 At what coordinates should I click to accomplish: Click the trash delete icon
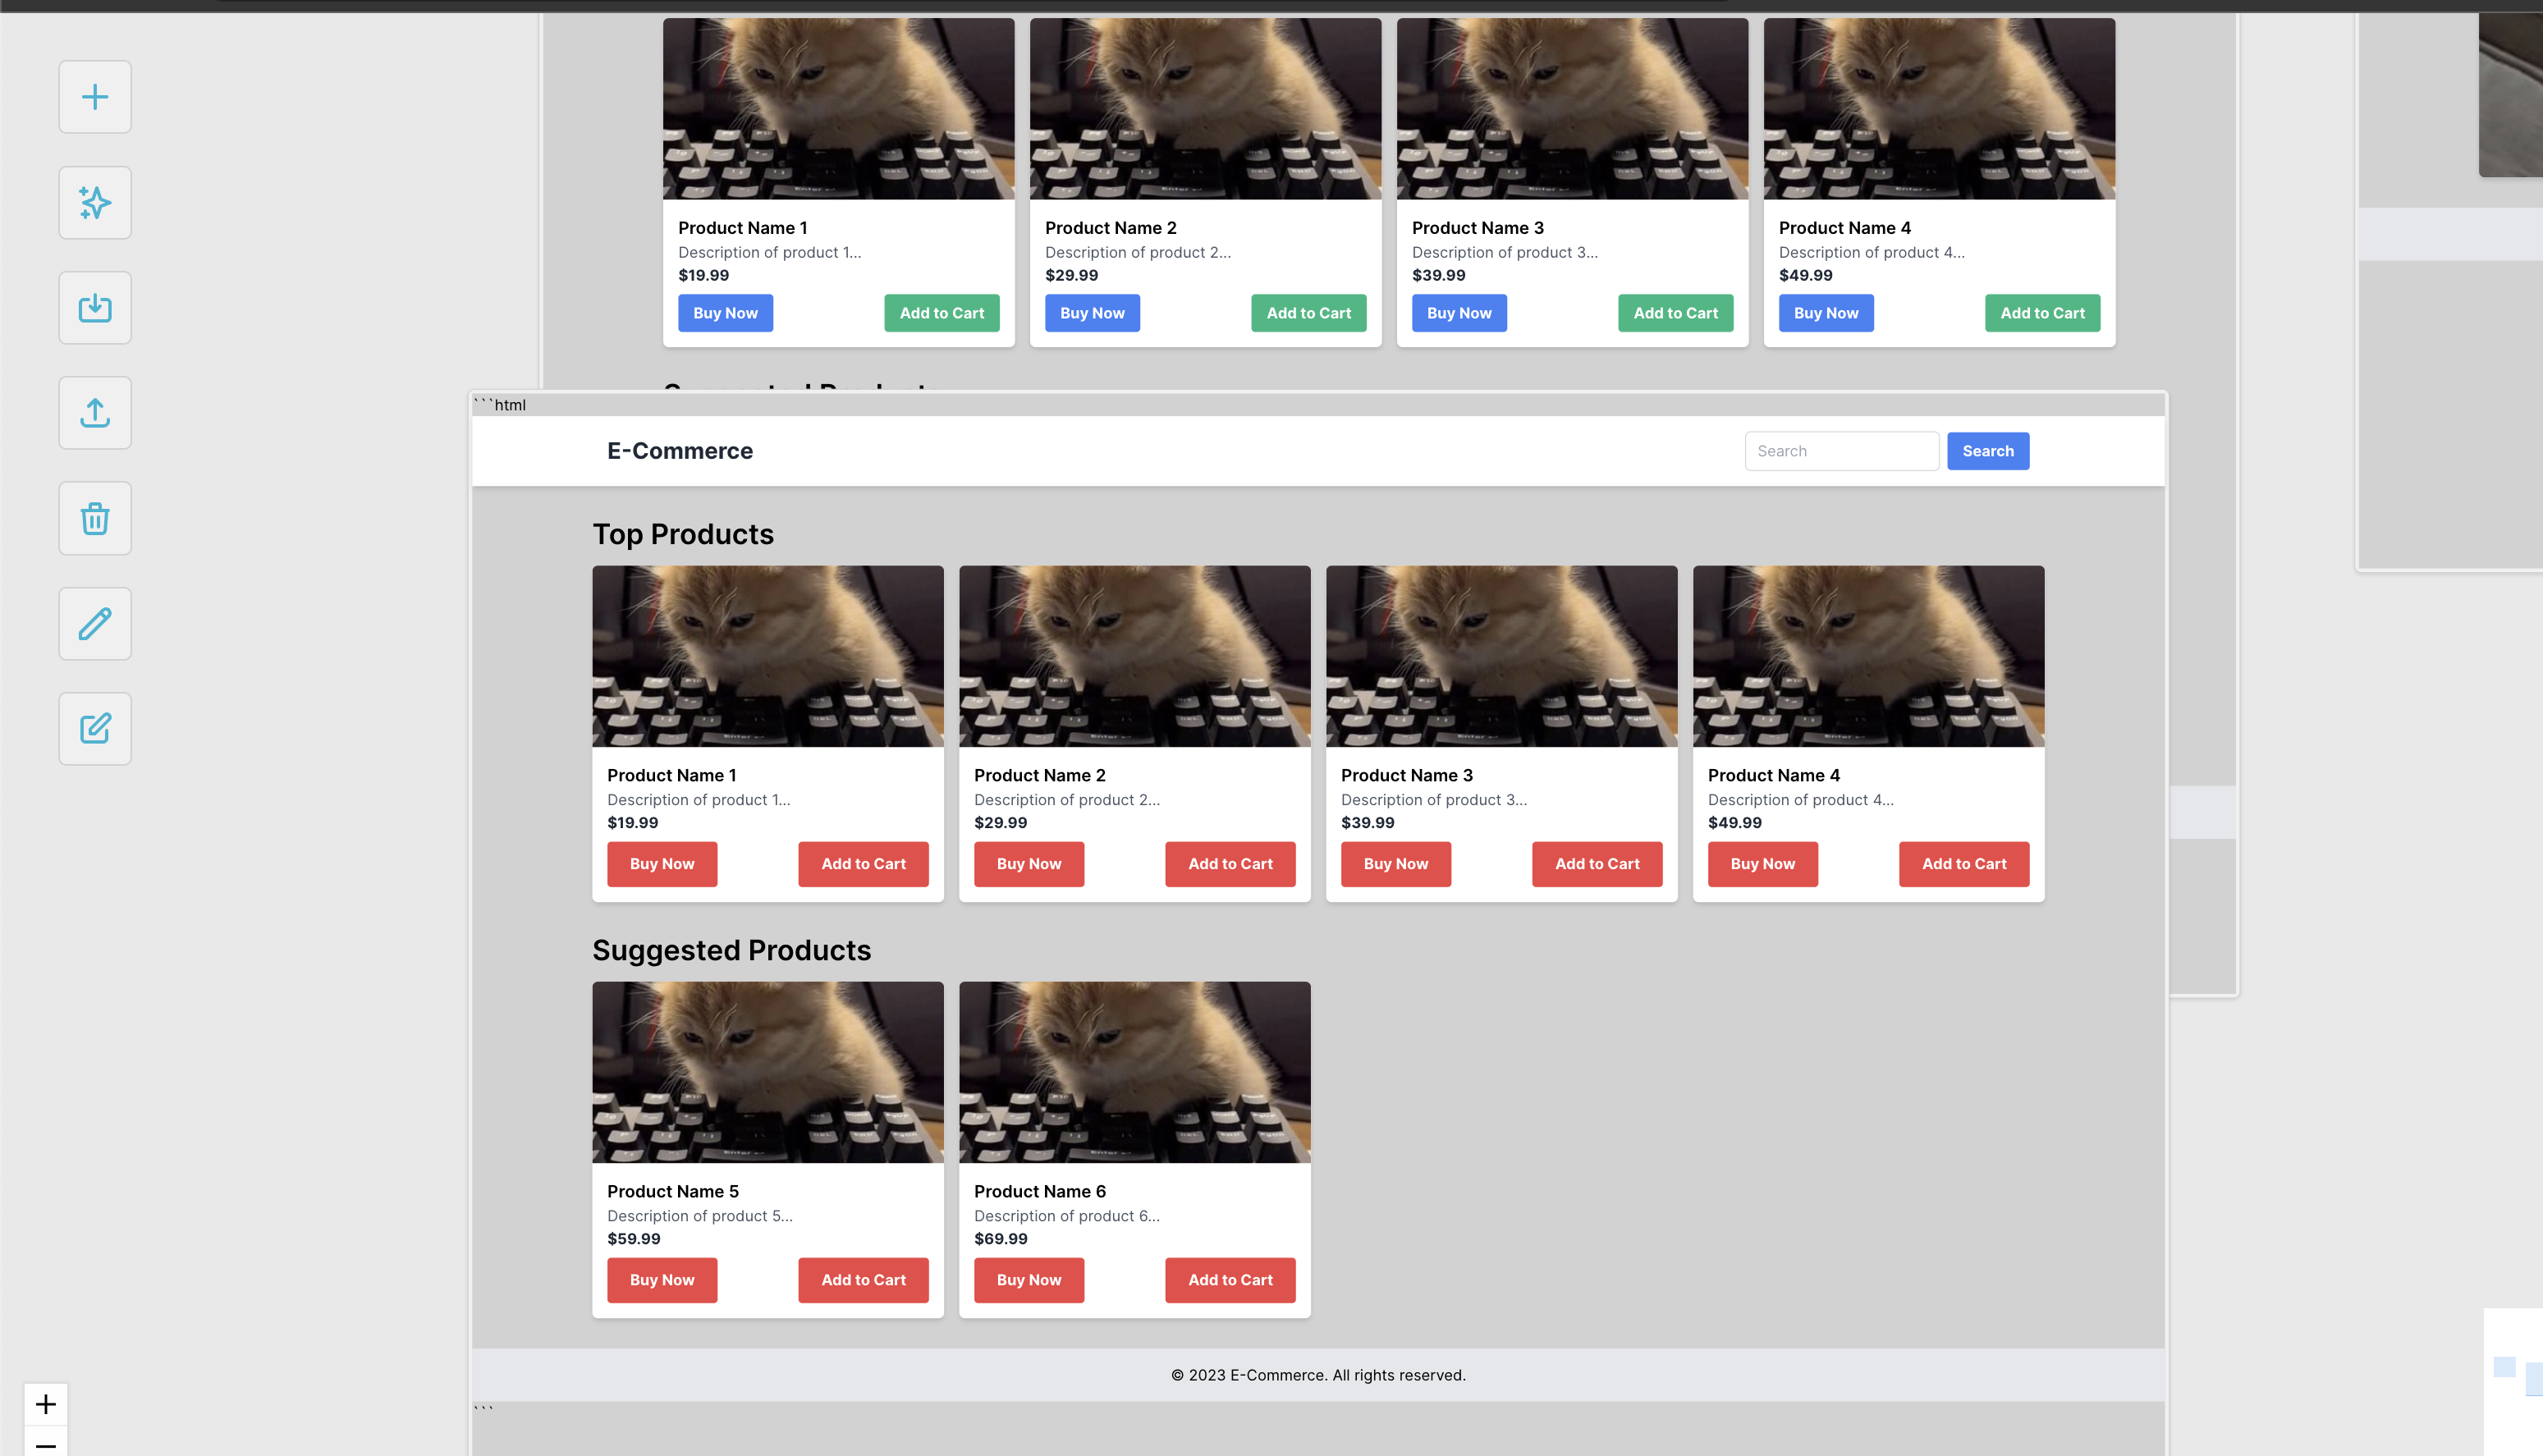[x=95, y=518]
